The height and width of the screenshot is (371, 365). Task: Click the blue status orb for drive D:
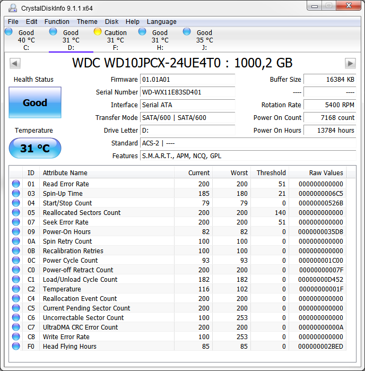coord(53,31)
